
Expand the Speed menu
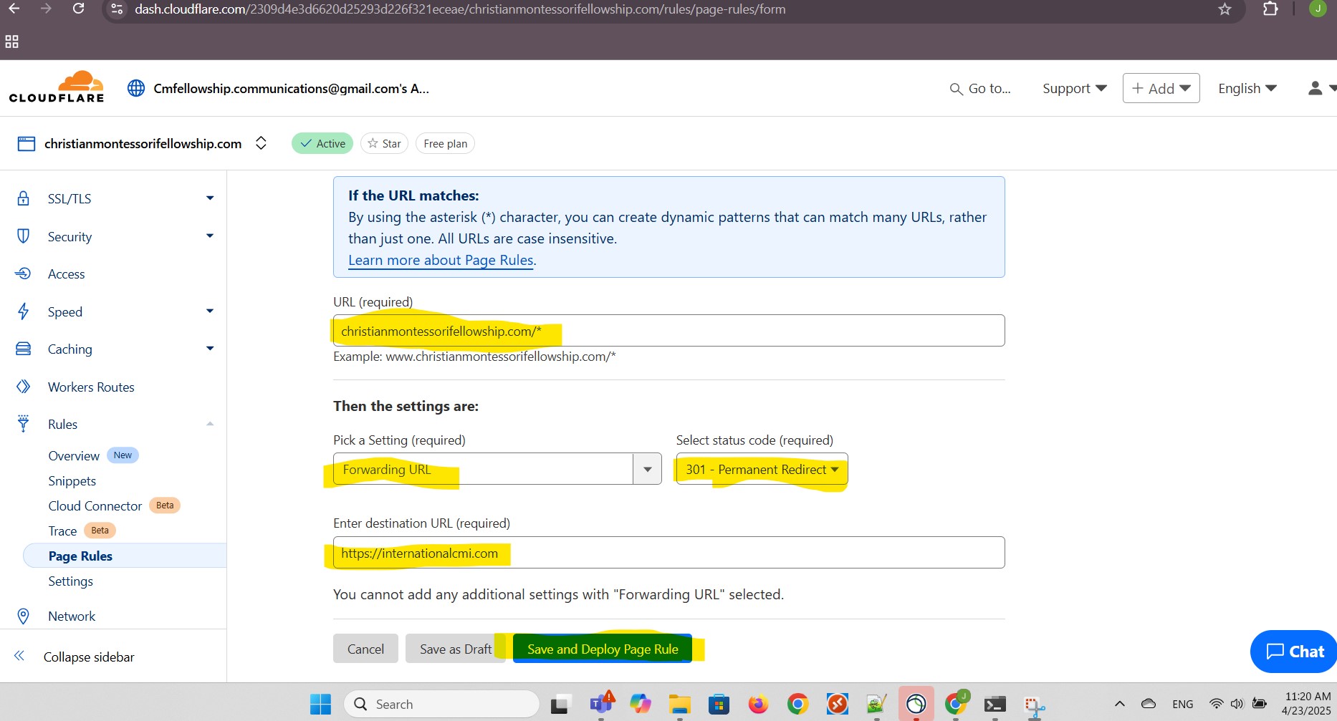(x=210, y=311)
